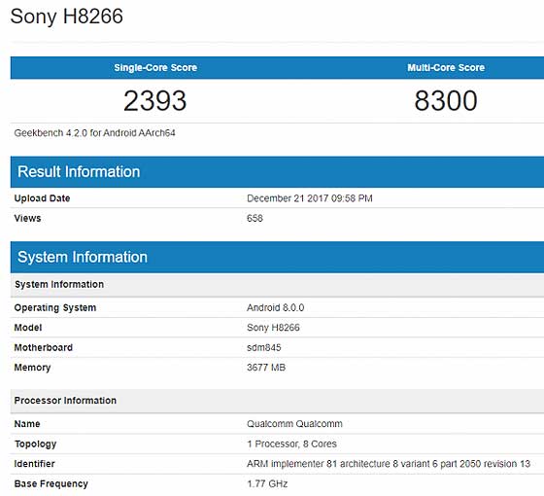Click the 3677 MB memory value

pos(266,368)
